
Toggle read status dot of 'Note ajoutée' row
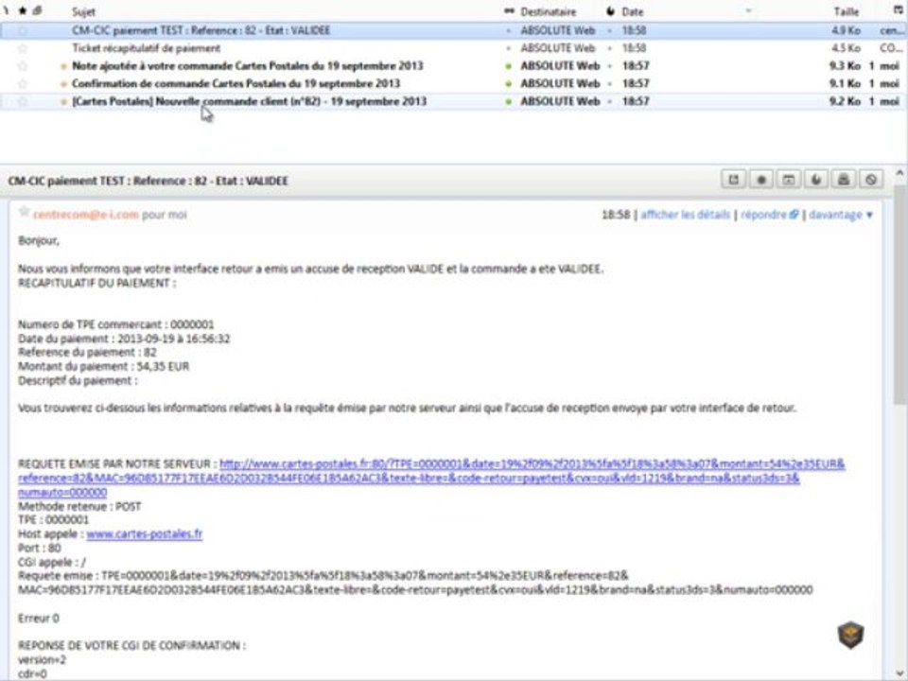pyautogui.click(x=509, y=66)
